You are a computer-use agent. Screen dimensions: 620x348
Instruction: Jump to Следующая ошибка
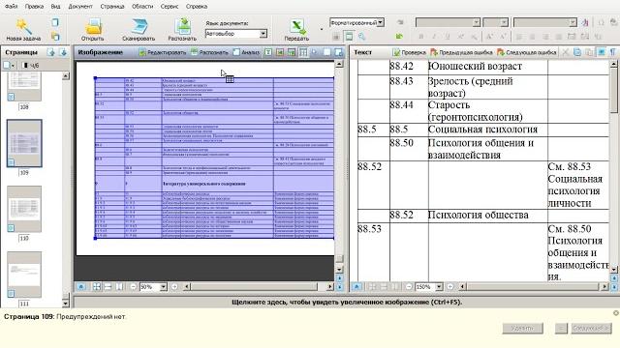click(526, 52)
